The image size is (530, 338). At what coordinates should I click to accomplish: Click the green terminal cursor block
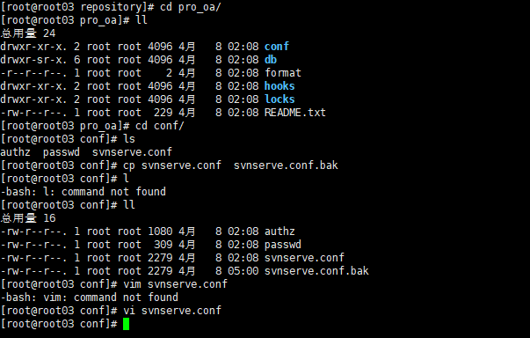(x=126, y=324)
